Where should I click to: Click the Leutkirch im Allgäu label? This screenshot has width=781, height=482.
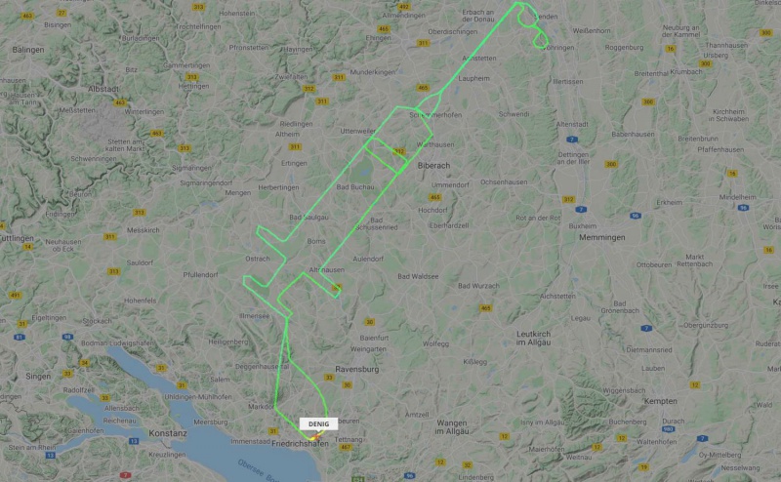click(x=533, y=339)
